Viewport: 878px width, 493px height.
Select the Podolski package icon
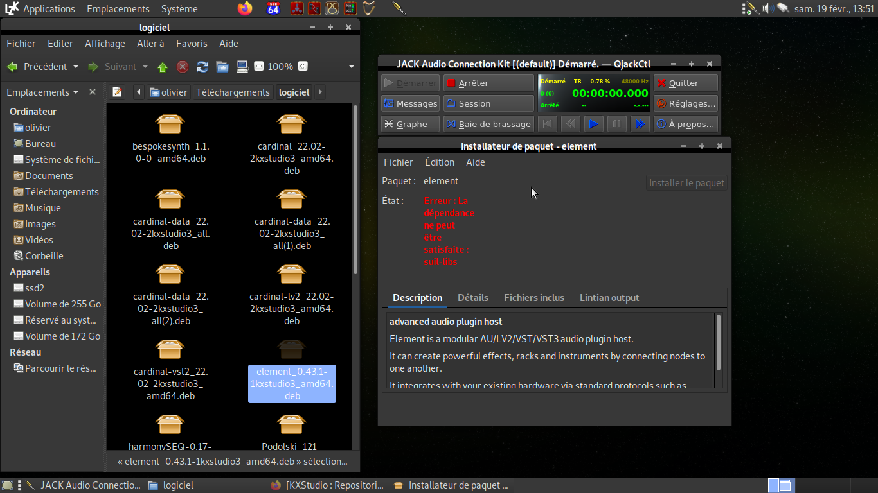[x=291, y=425]
